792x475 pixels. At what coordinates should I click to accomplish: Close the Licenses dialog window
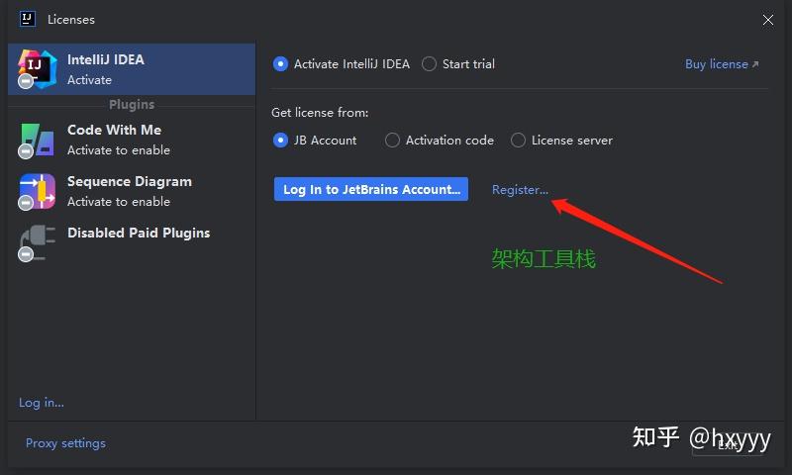(768, 20)
